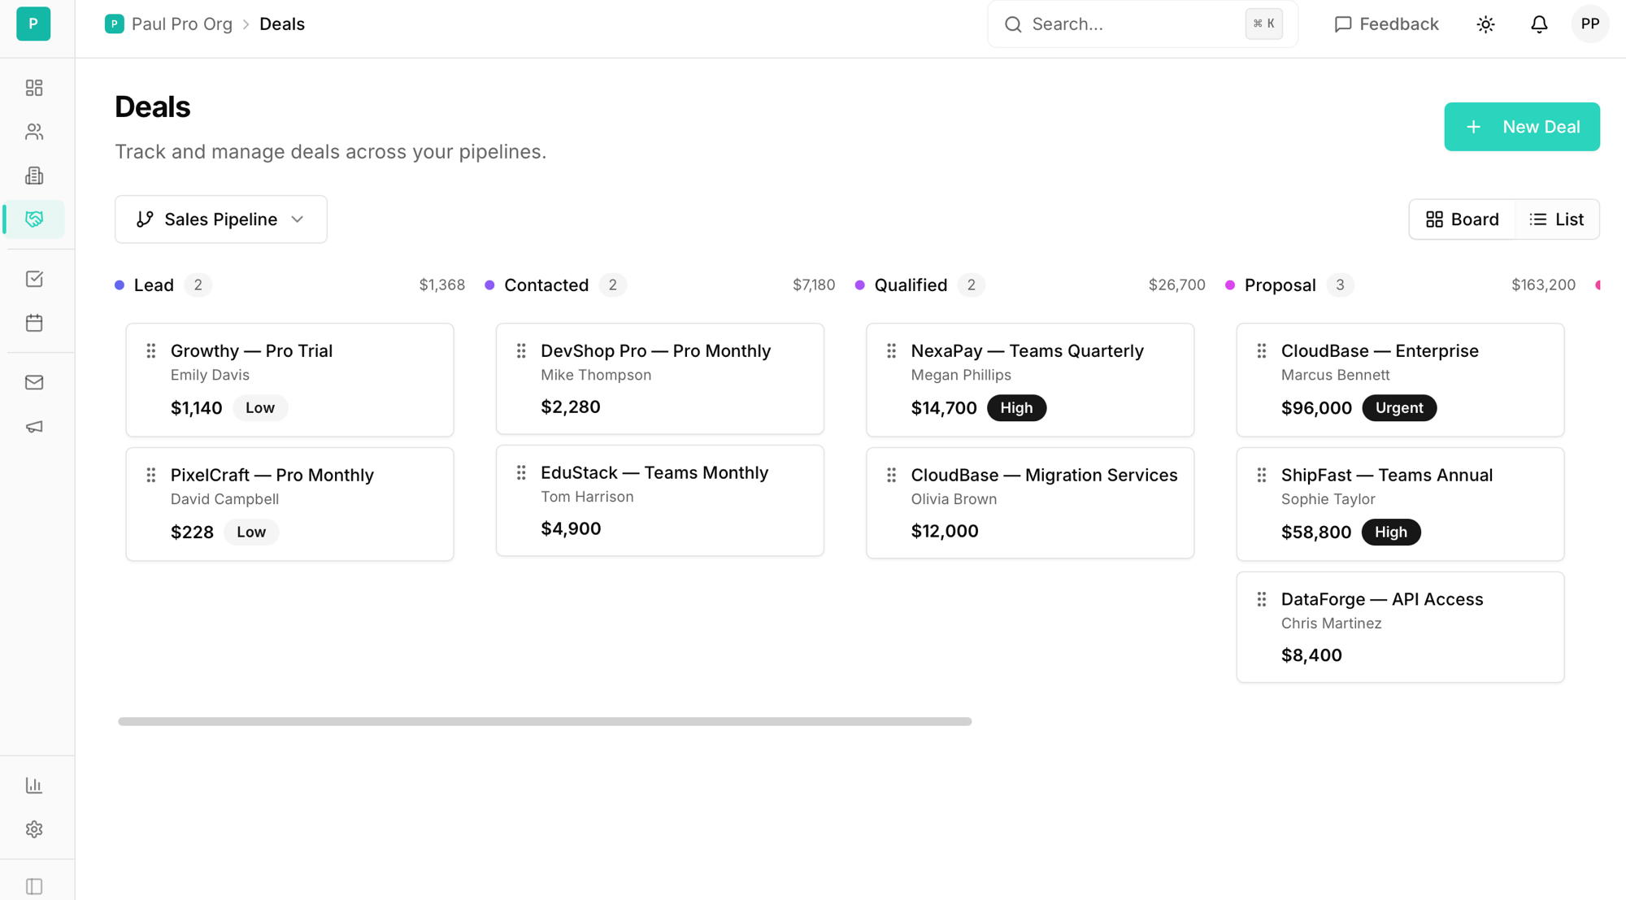Click the New Deal button
Viewport: 1626px width, 900px height.
click(1521, 127)
